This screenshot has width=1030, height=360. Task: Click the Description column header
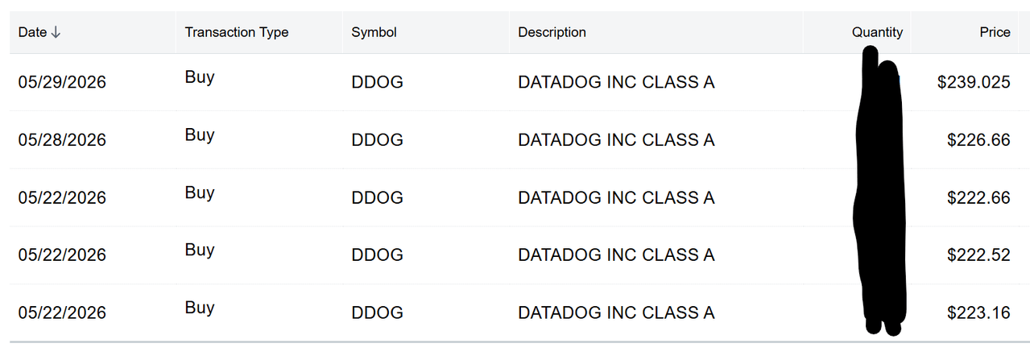point(552,32)
